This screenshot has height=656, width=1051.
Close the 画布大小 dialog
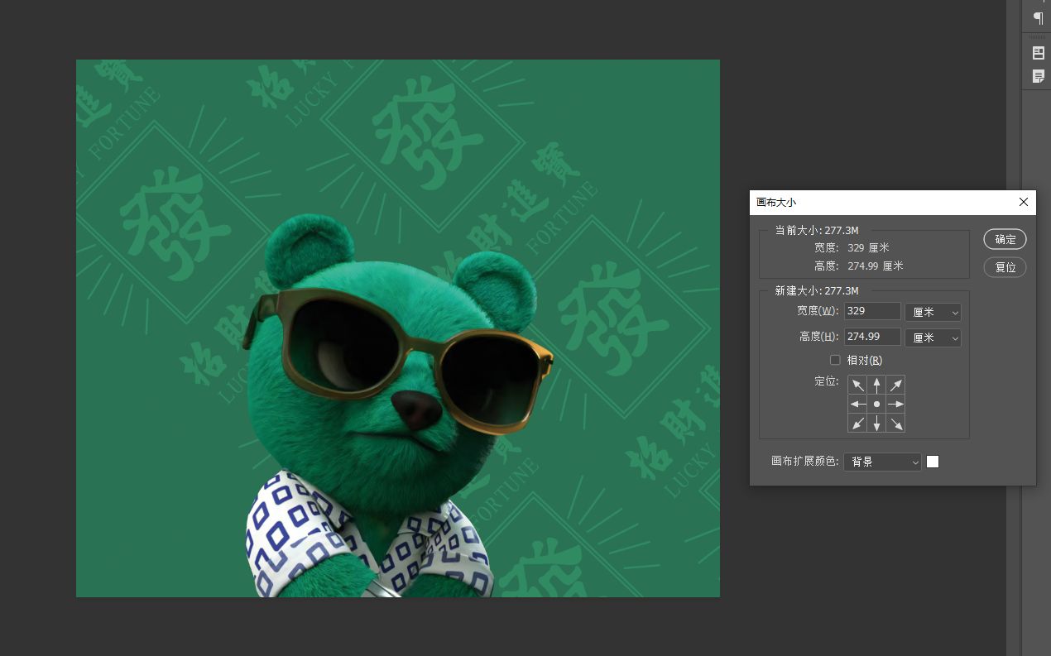1024,202
